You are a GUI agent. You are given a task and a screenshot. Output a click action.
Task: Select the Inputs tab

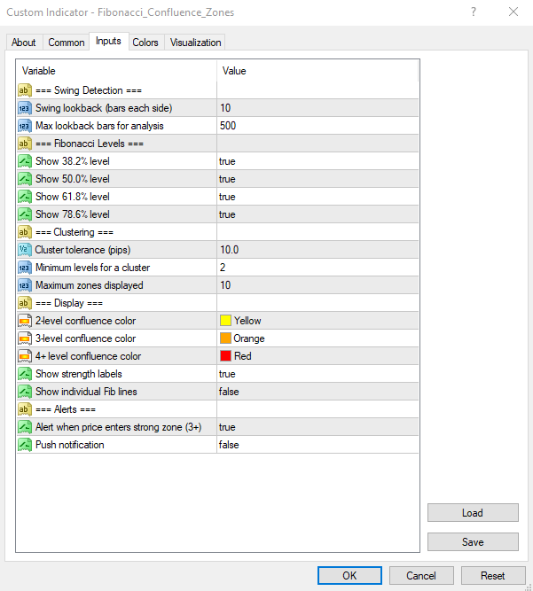[x=108, y=41]
